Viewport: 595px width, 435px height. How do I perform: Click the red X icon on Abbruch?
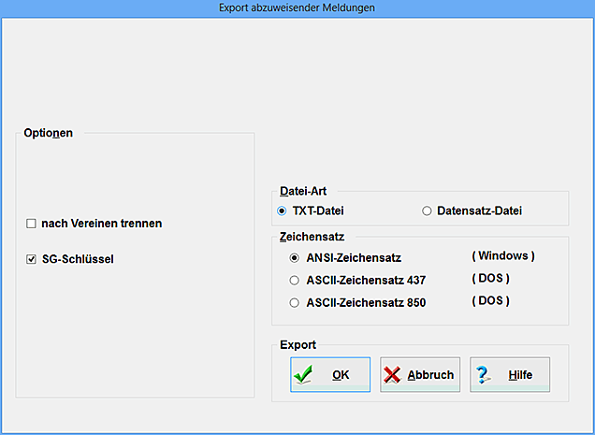click(393, 375)
